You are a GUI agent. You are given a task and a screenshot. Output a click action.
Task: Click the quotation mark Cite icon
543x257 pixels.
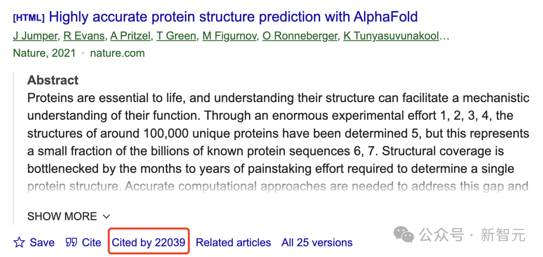point(71,242)
